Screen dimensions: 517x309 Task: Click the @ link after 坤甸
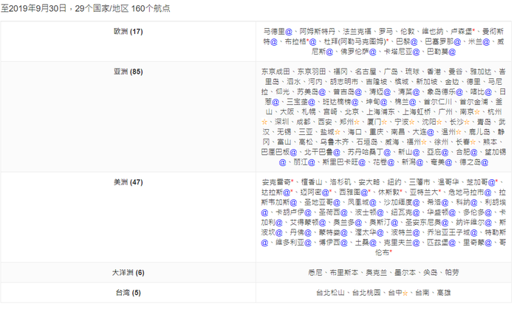coord(384,103)
